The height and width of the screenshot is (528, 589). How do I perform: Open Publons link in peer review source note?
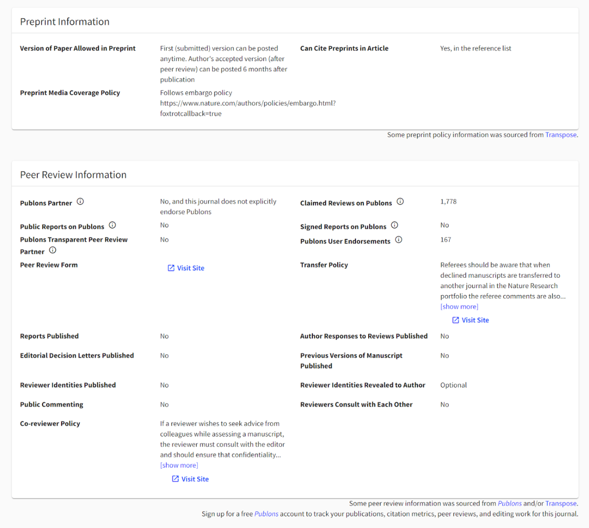click(x=510, y=504)
